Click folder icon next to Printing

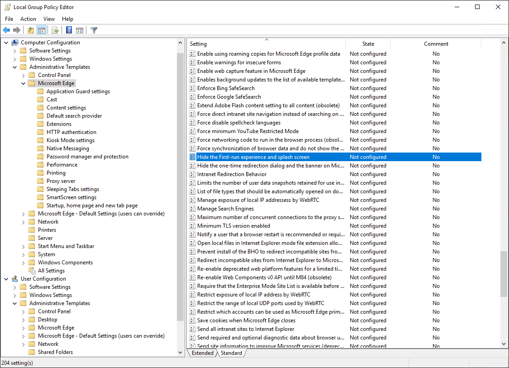40,173
